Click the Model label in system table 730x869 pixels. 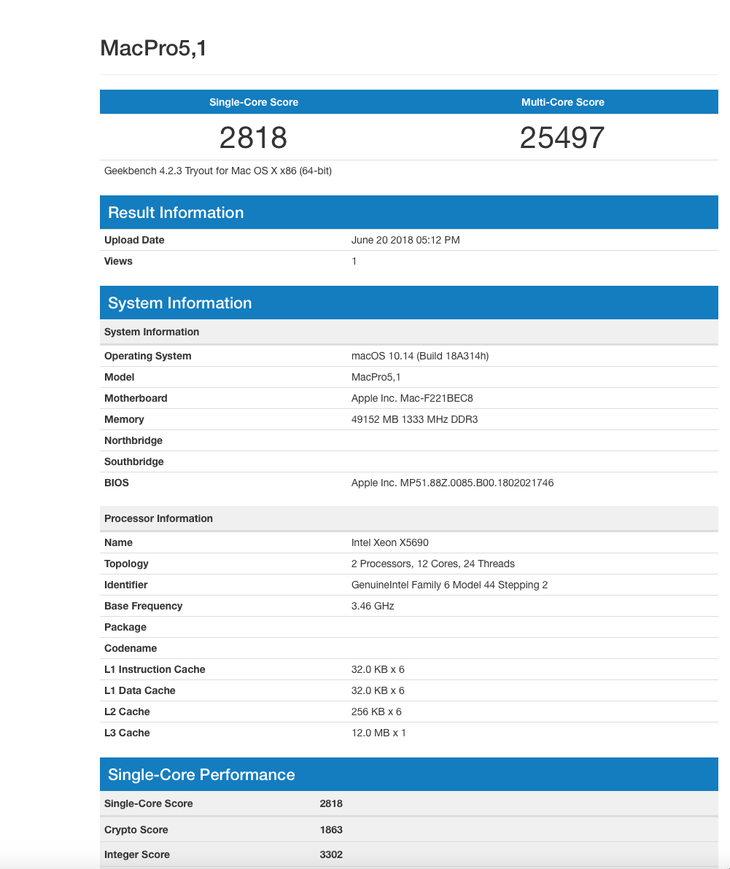[119, 377]
